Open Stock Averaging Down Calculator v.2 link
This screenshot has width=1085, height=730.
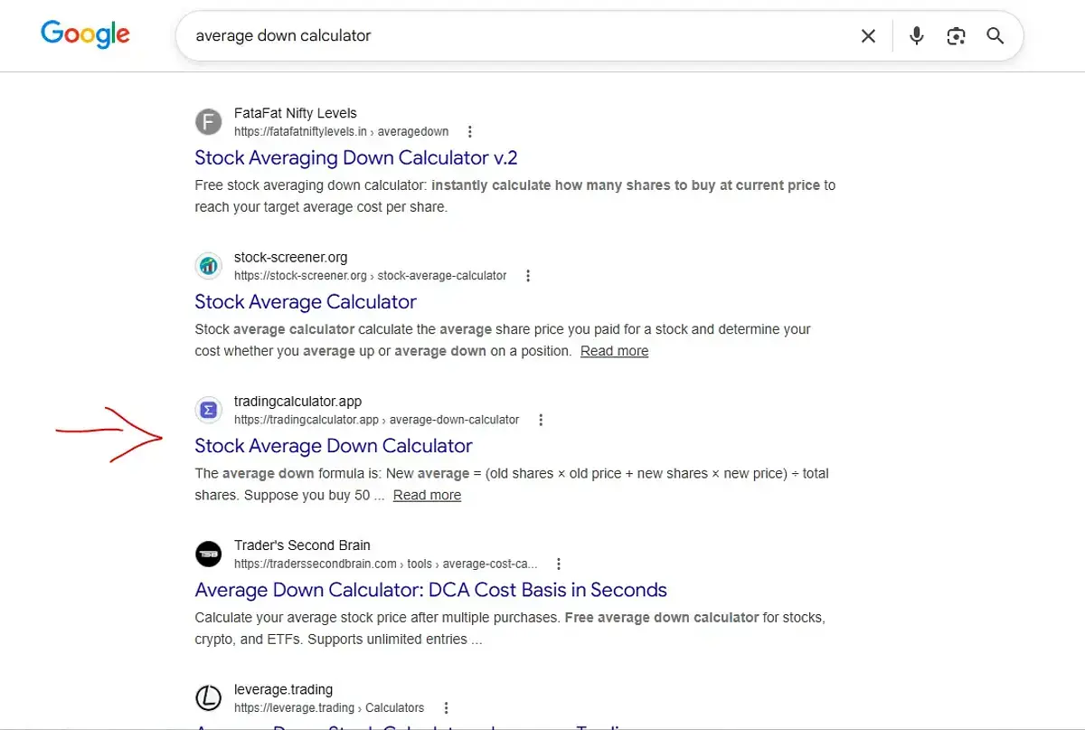tap(356, 158)
